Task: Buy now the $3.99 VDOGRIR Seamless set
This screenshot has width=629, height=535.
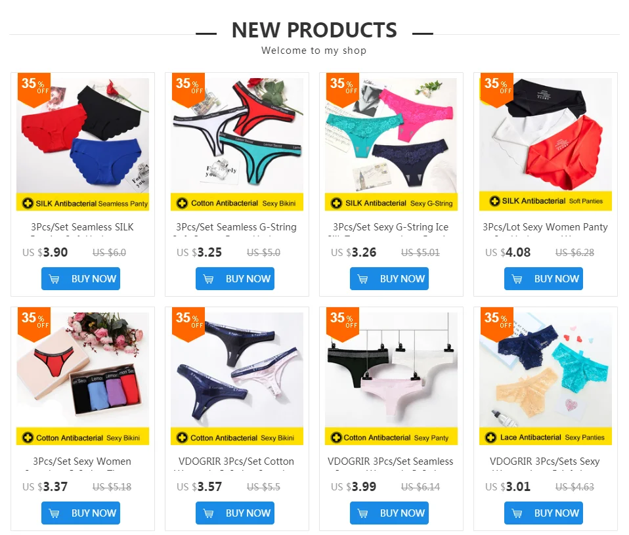Action: tap(389, 513)
